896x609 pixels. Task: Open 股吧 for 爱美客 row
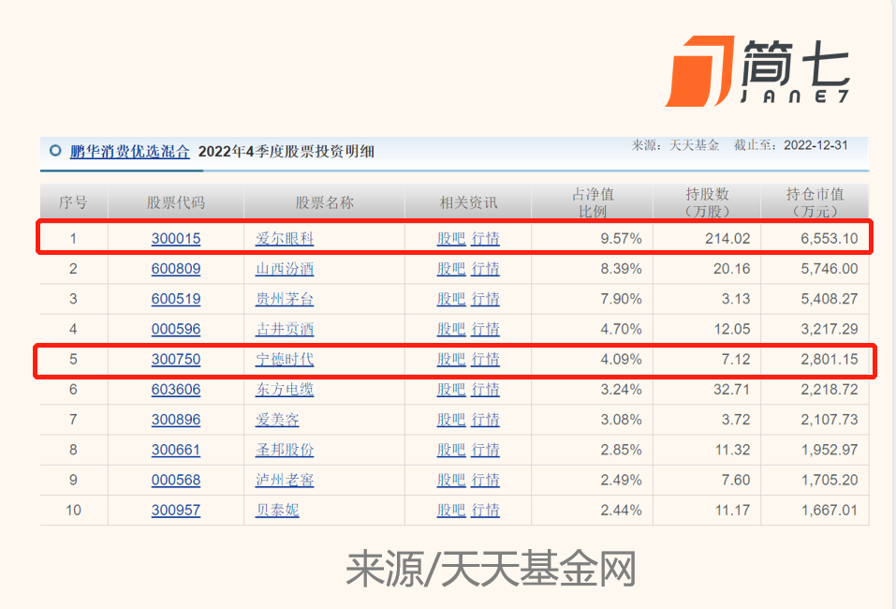pos(451,420)
